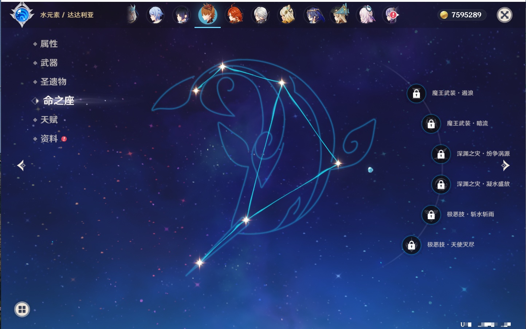Screen dimensions: 526x329
Task: Open the 魔王武装·暗流 constellation label
Action: pos(467,124)
